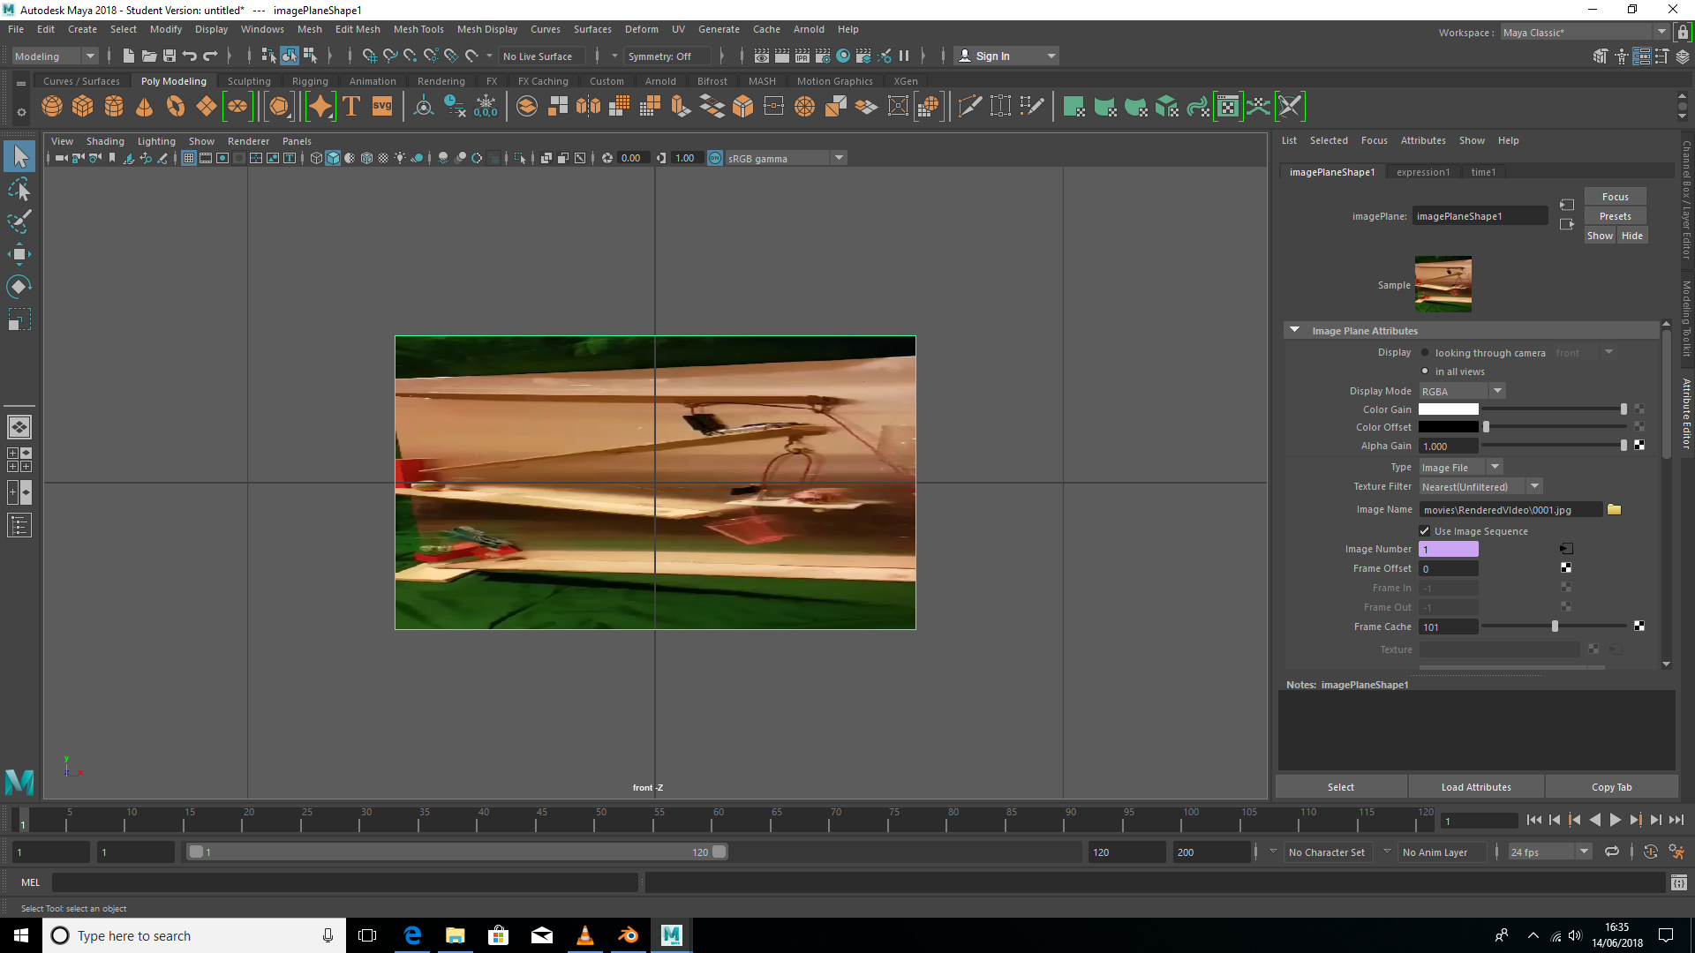The image size is (1695, 953).
Task: Click the Color Gain white color swatch
Action: coord(1449,409)
